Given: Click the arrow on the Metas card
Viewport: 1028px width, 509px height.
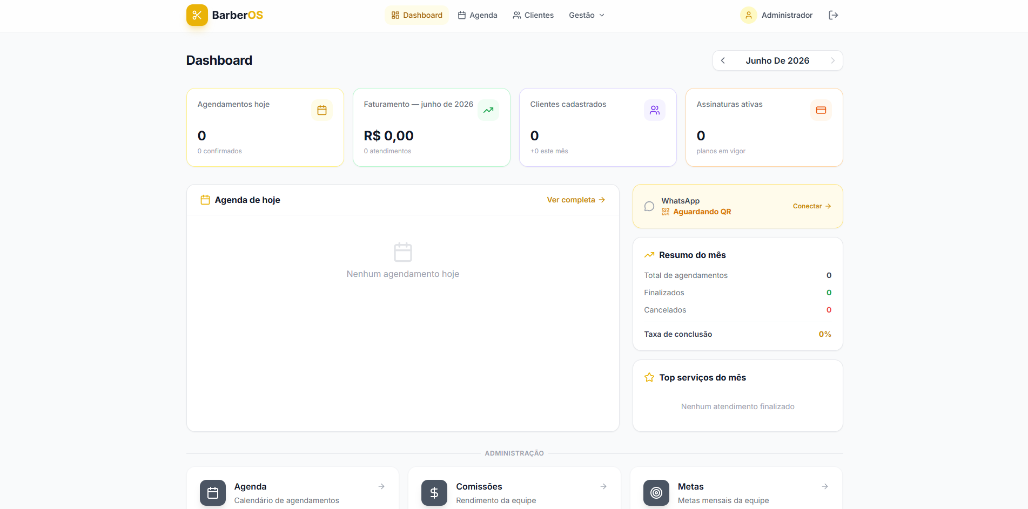Looking at the screenshot, I should pyautogui.click(x=825, y=486).
